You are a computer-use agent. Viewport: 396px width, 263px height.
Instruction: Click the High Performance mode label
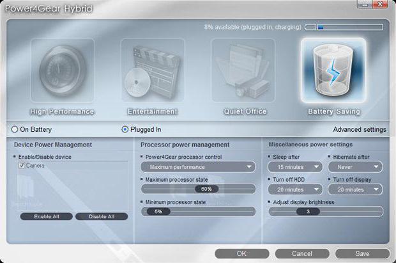coord(62,111)
